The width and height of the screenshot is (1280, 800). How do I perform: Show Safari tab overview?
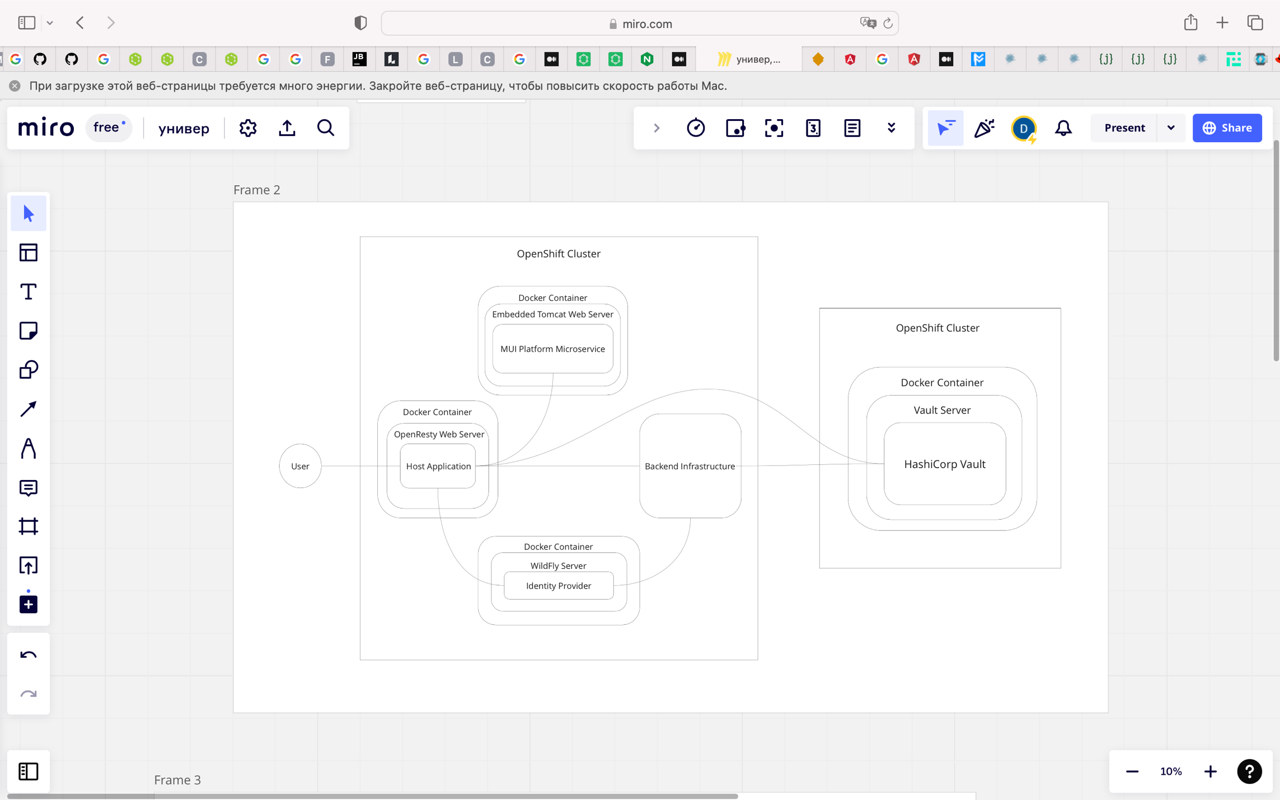[x=1255, y=22]
